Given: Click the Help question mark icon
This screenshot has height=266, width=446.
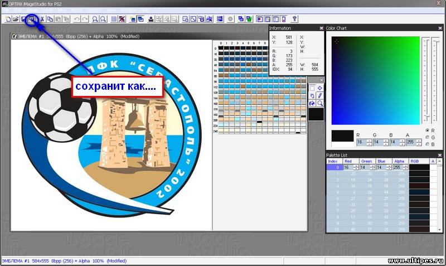Looking at the screenshot, I should (x=294, y=19).
